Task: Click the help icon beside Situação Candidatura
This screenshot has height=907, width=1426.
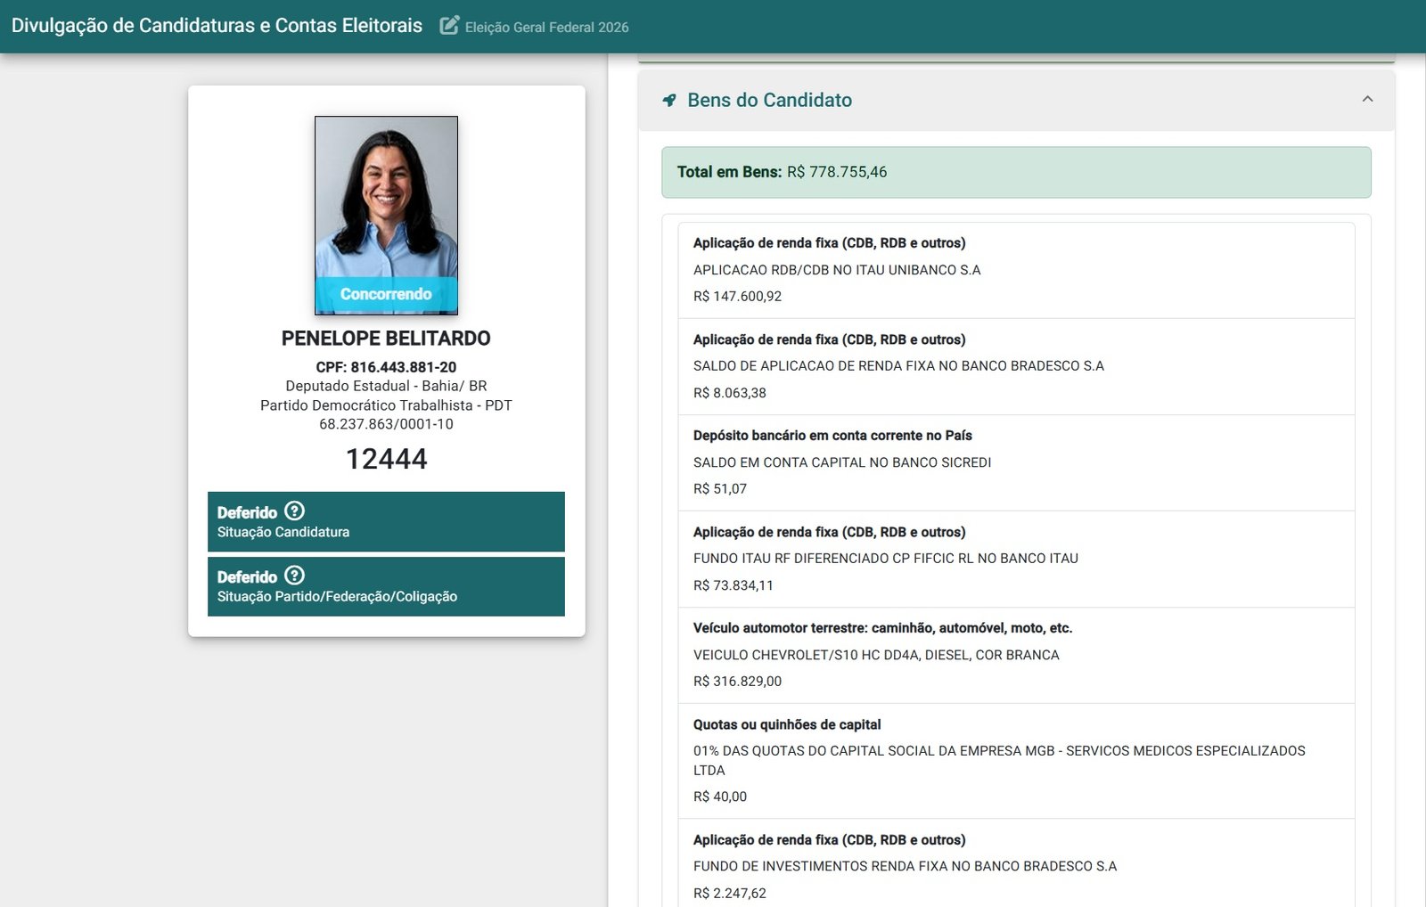Action: (x=294, y=511)
